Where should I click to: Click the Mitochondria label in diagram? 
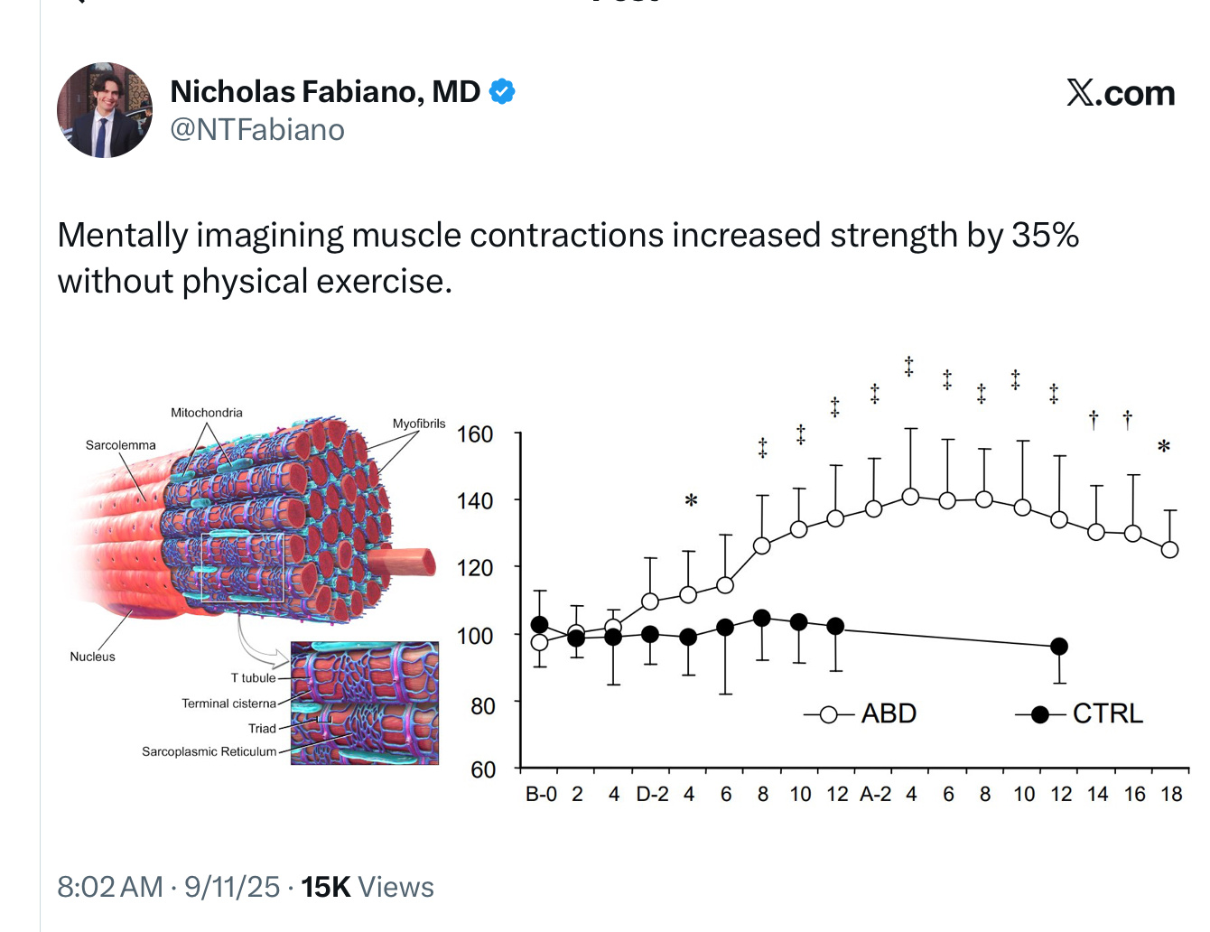tap(207, 413)
